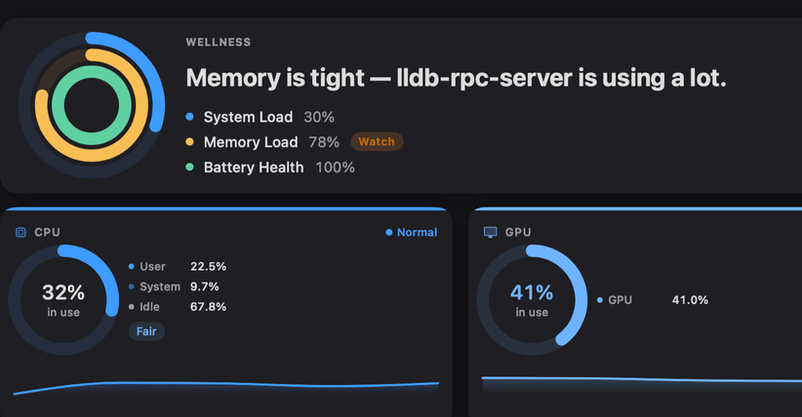Open the CPU card header label

[x=47, y=233]
